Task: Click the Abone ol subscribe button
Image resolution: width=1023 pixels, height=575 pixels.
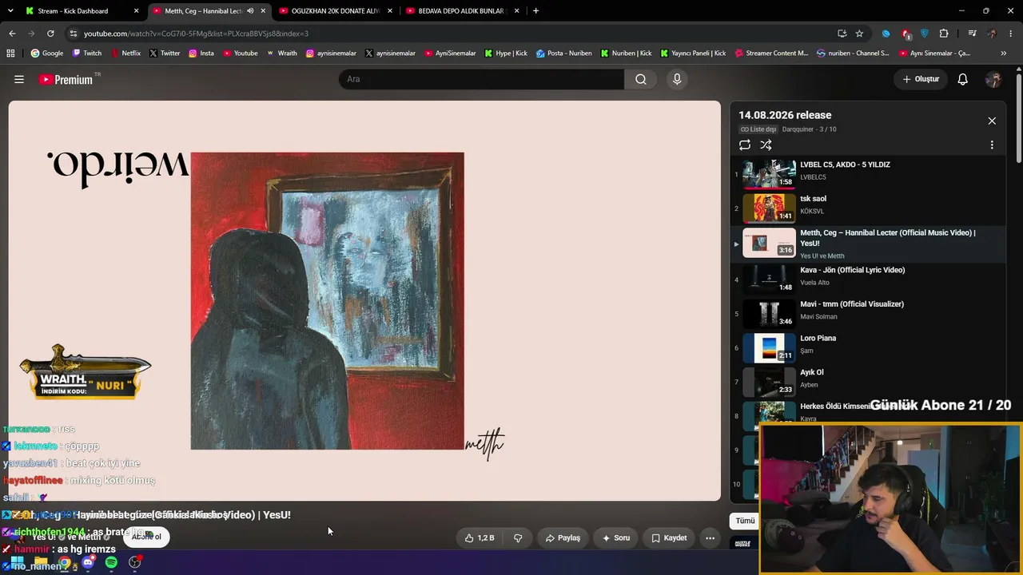Action: point(146,537)
